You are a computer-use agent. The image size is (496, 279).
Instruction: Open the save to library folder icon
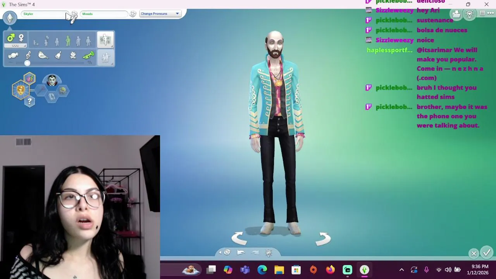(x=456, y=14)
